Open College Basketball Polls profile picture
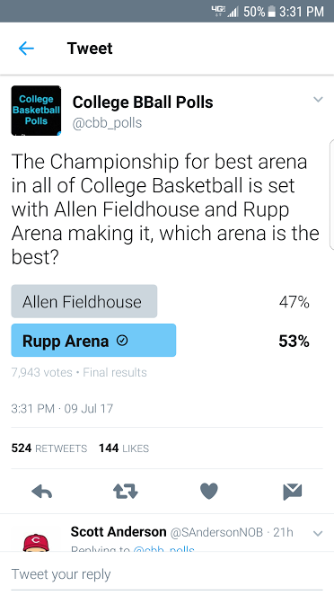334x595 pixels. (x=36, y=111)
